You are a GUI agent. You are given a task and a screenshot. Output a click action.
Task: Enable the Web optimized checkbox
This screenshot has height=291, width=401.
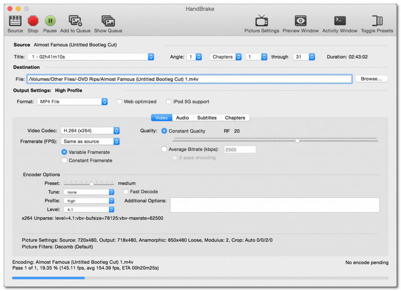point(119,101)
